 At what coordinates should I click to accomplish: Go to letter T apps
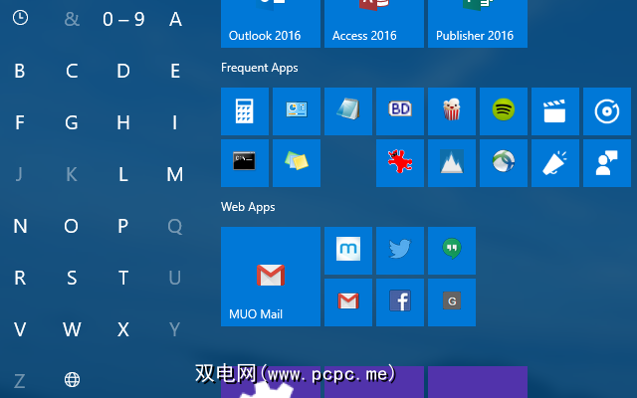(x=123, y=279)
